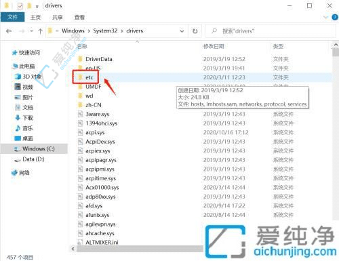The height and width of the screenshot is (261, 339).
Task: Open the quick access toolbar customize dropdown
Action: point(37,7)
